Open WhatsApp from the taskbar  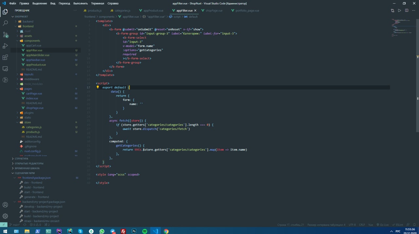(102, 231)
